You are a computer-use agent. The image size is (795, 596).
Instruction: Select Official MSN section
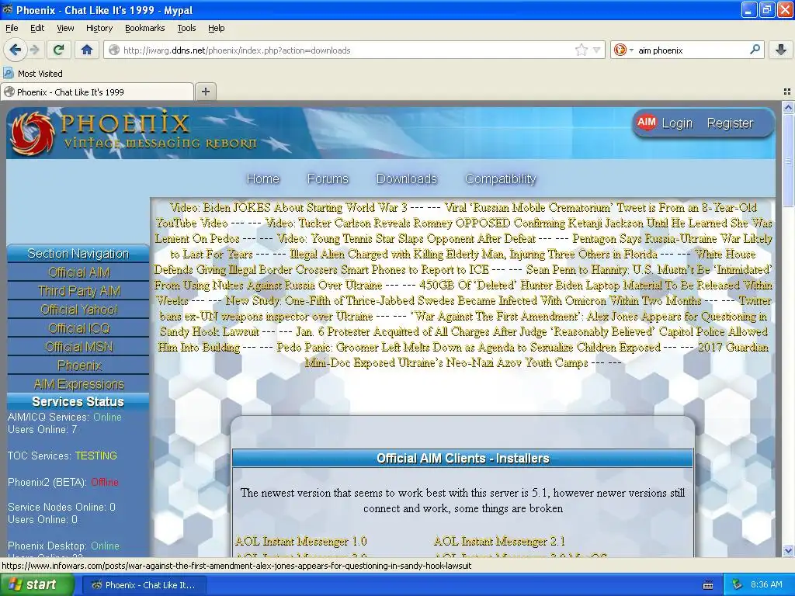point(78,347)
